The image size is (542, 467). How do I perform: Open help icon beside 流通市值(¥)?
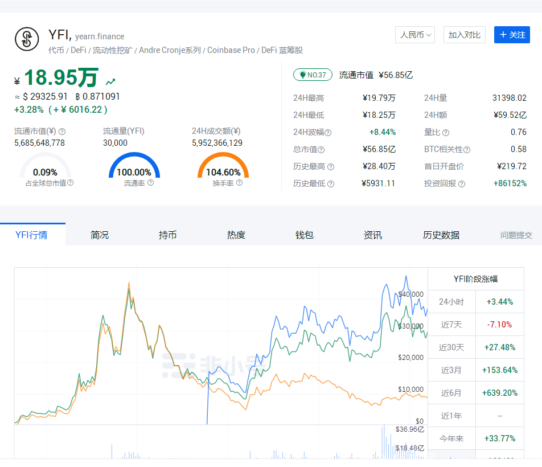pyautogui.click(x=62, y=132)
